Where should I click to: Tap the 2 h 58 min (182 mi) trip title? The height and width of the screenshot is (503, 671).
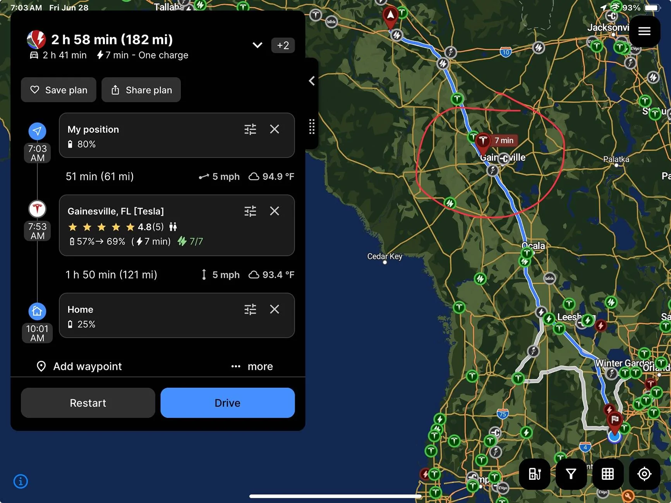click(112, 39)
